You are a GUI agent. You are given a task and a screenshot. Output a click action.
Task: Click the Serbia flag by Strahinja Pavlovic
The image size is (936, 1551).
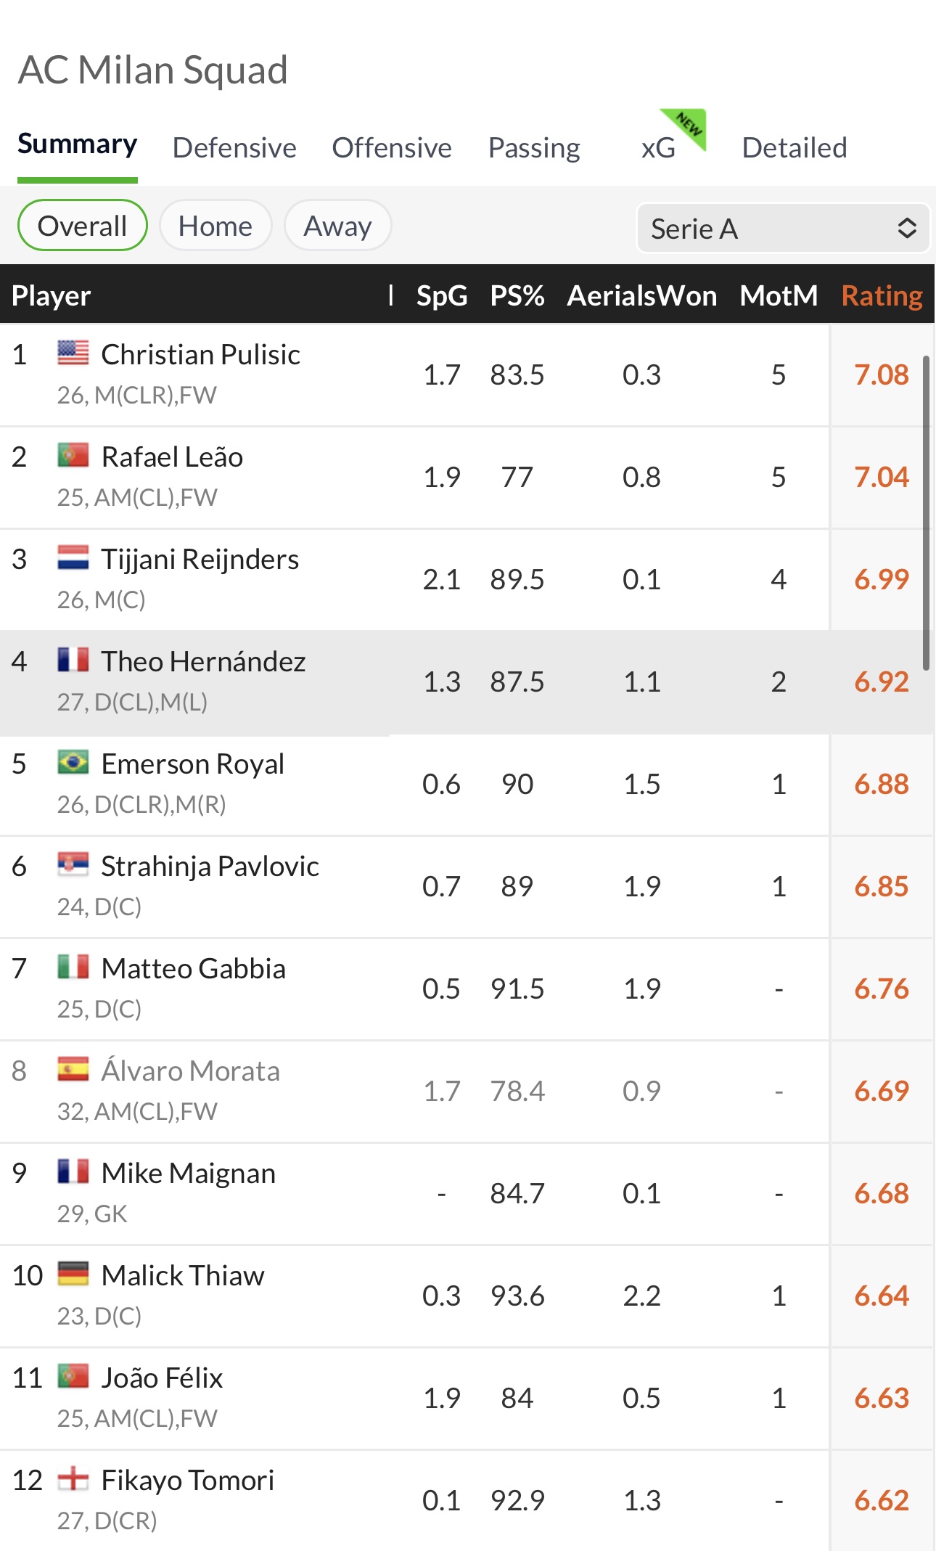point(73,865)
